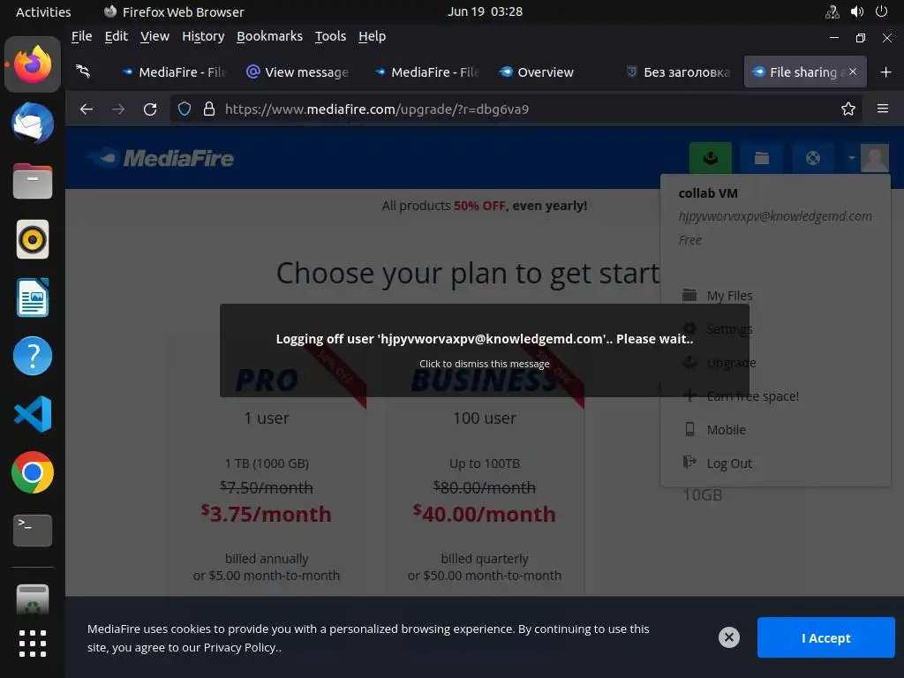904x678 pixels.
Task: Close the File sharing tab
Action: click(x=853, y=72)
